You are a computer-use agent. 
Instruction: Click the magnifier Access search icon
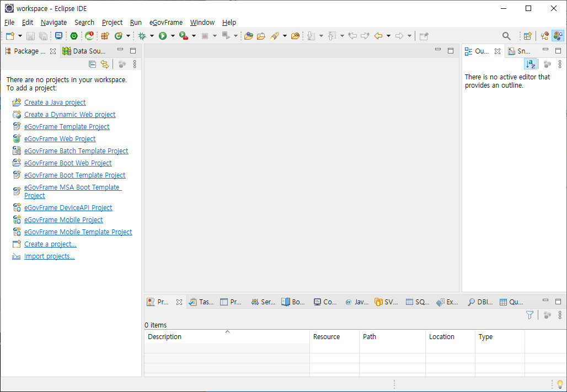pos(506,36)
